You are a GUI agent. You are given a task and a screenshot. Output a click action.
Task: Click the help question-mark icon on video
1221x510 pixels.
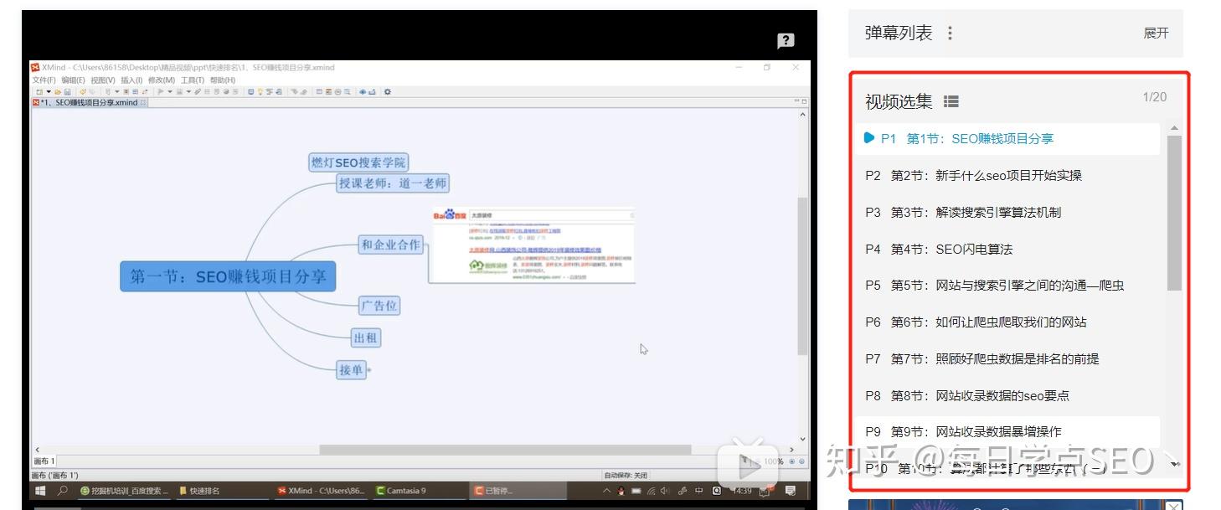click(785, 40)
